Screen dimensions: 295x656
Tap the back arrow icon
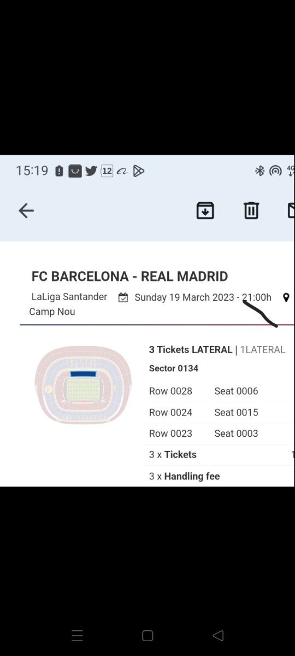(x=26, y=210)
